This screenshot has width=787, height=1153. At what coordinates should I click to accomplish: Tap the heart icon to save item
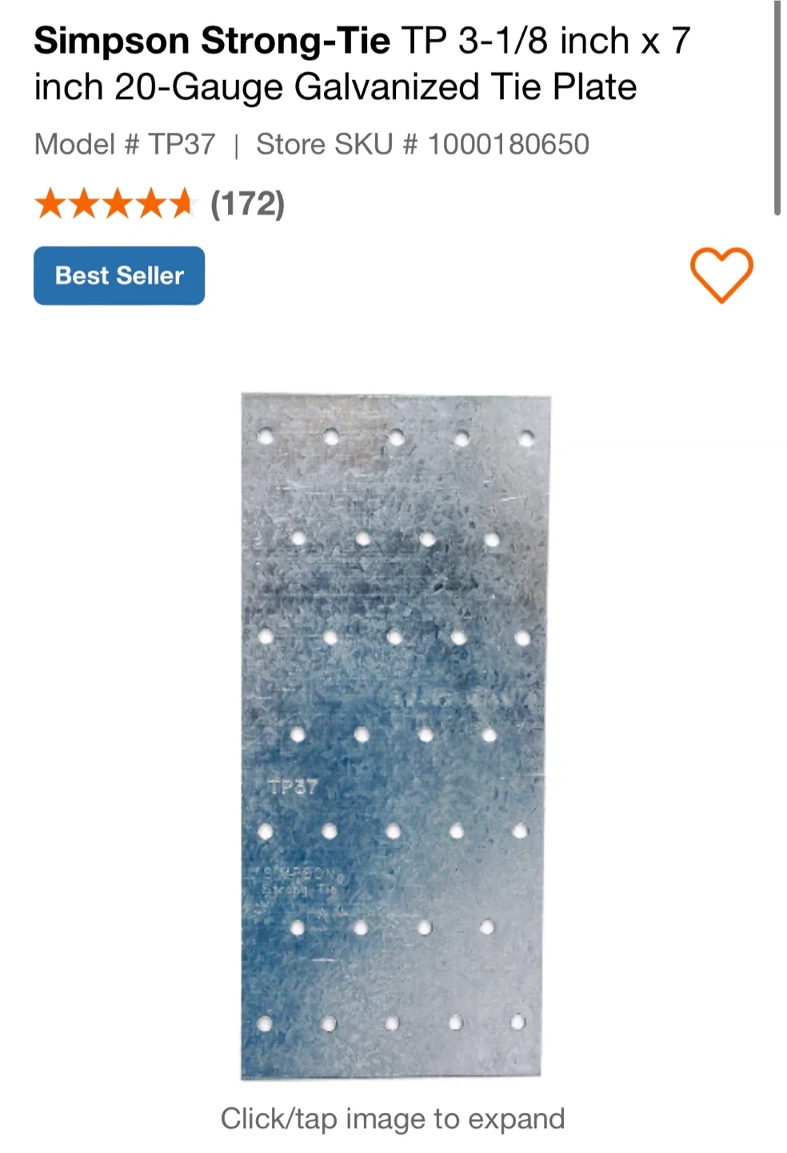pos(721,275)
